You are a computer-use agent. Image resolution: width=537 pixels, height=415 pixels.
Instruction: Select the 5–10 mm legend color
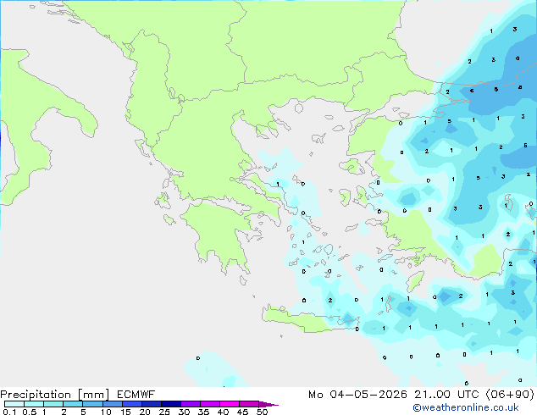click(x=93, y=404)
